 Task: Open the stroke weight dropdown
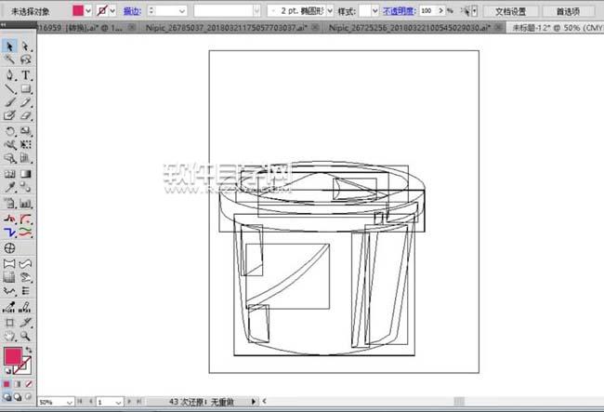182,11
